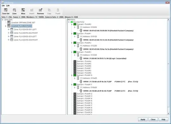Image resolution: width=171 pixels, height=124 pixels.
Task: Select the green Port# 10 port icon
Action: pyautogui.click(x=75, y=75)
